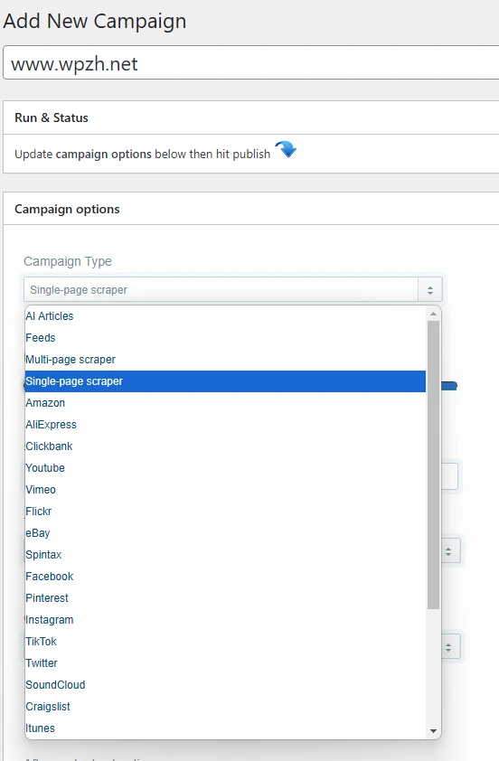Select Itunes from the list
499x761 pixels.
[225, 728]
